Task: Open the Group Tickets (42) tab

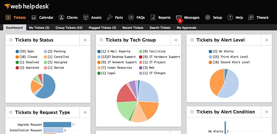Action: (x=69, y=27)
